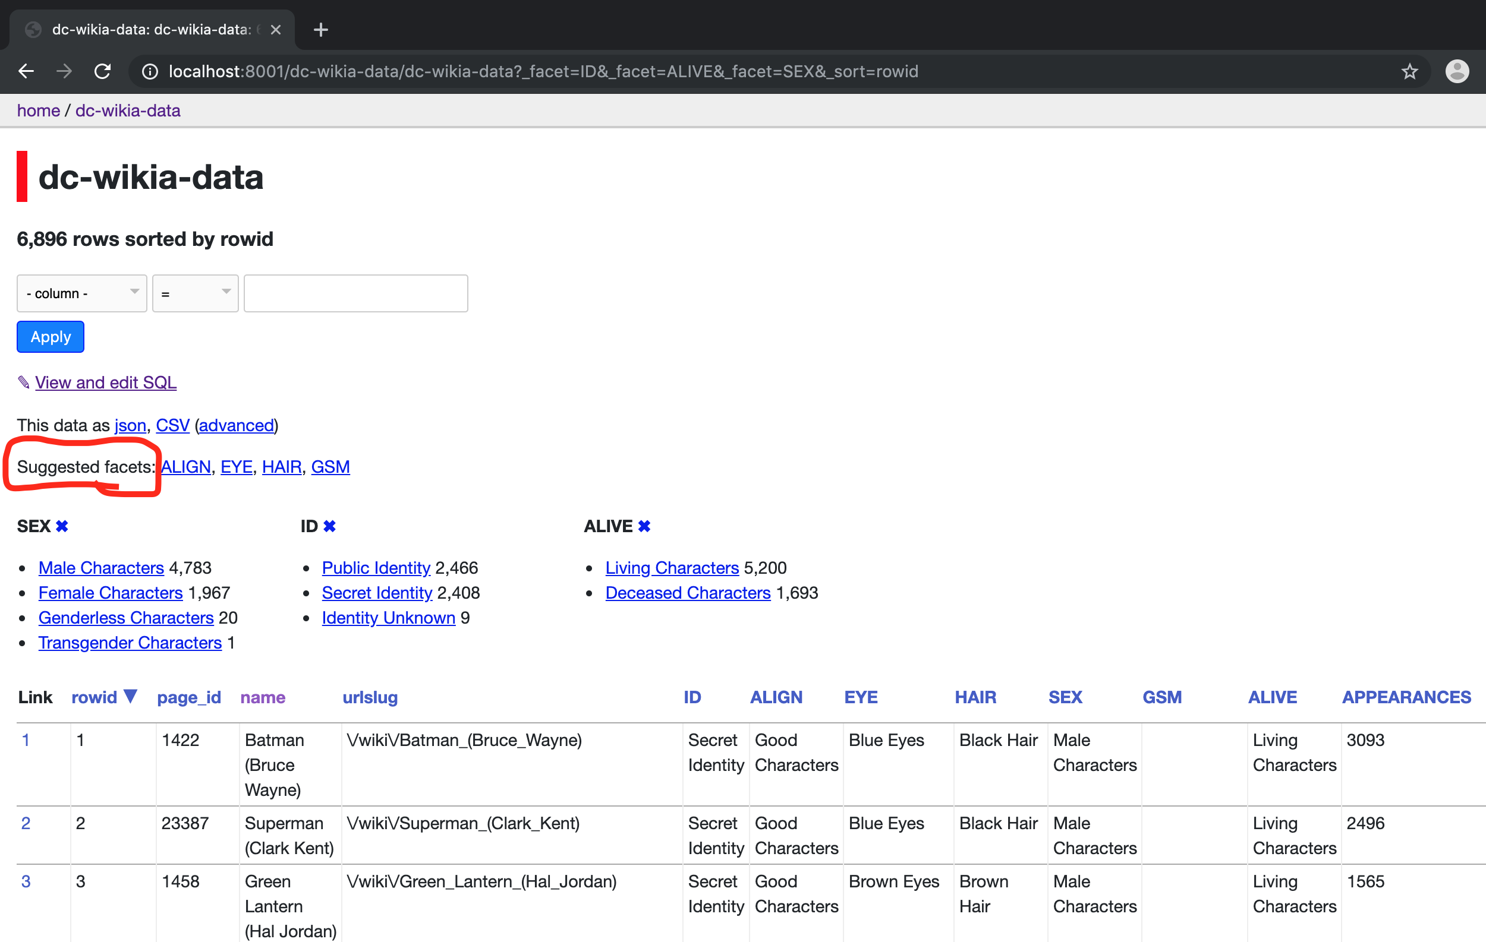Sort by the urlslug column header
The width and height of the screenshot is (1486, 942).
370,697
